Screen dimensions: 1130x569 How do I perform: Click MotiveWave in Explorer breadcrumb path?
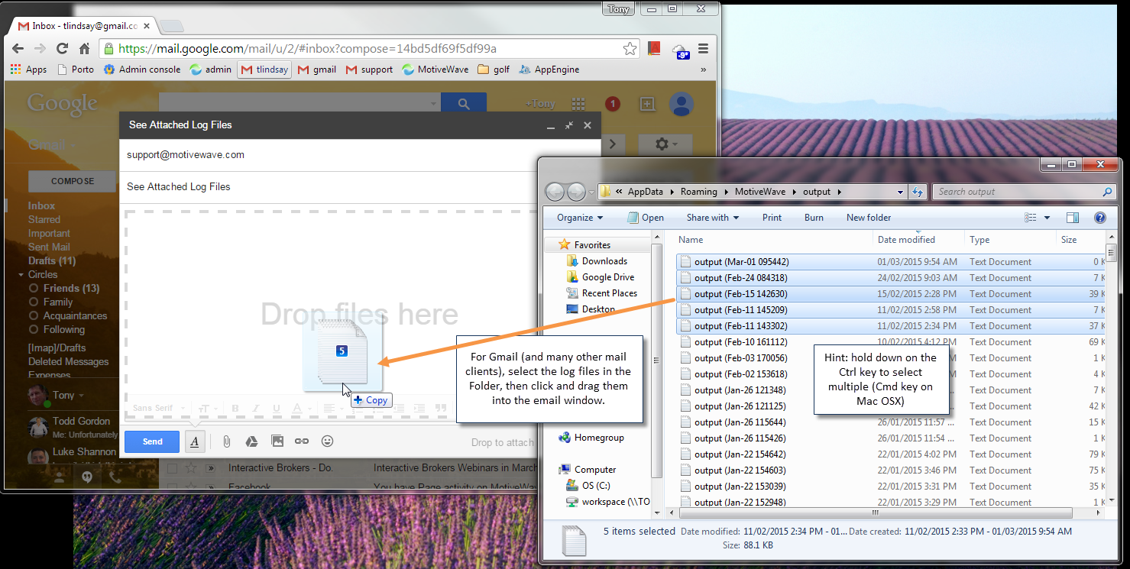[759, 192]
